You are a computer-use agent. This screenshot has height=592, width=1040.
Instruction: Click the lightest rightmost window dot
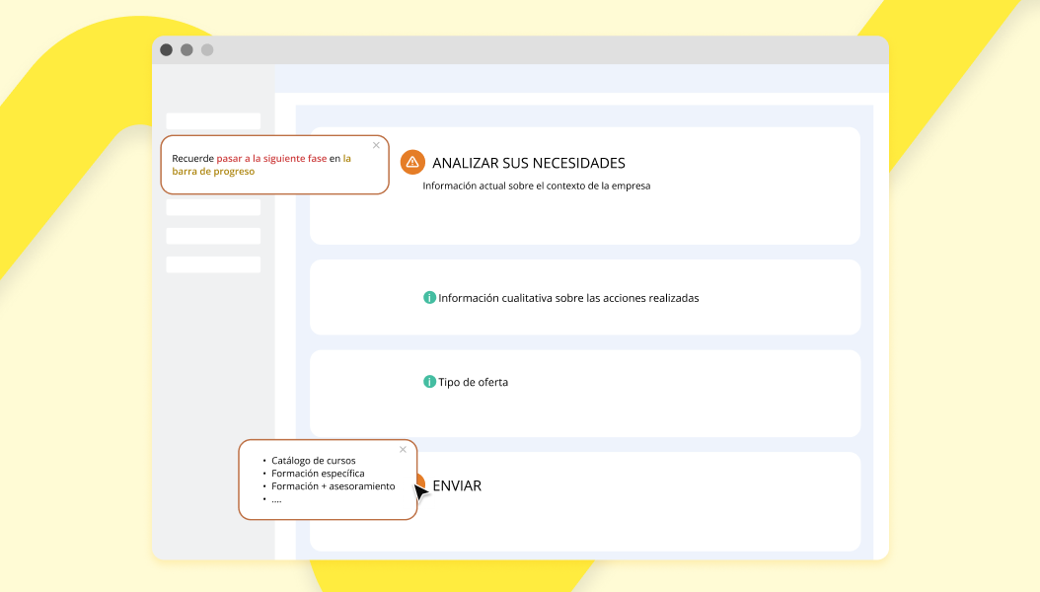point(207,50)
